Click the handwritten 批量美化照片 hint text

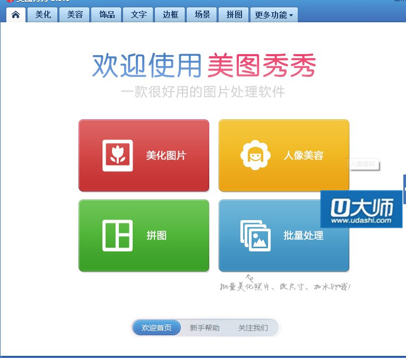click(286, 287)
